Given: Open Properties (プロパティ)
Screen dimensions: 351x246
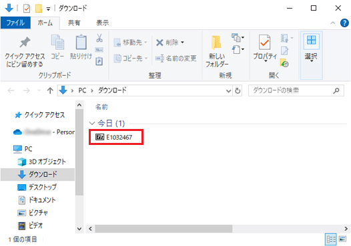Looking at the screenshot, I should pos(265,48).
